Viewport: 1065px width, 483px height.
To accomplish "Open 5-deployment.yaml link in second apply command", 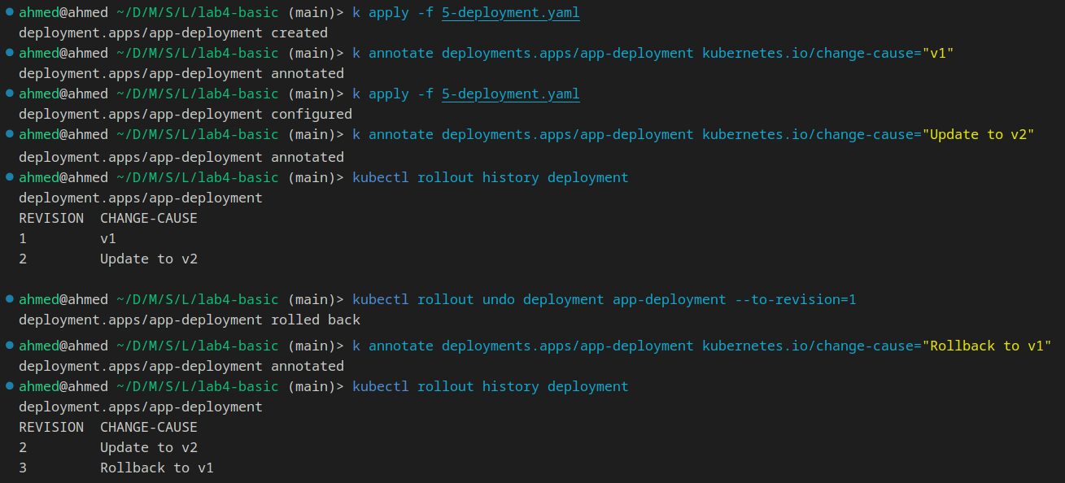I will tap(510, 94).
